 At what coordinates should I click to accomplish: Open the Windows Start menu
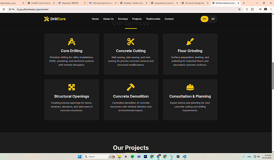[79, 156]
